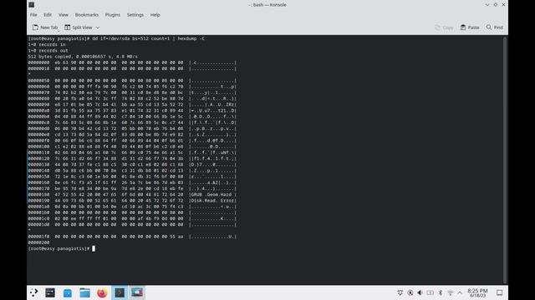Open the File menu
This screenshot has height=300, width=535.
tap(33, 15)
